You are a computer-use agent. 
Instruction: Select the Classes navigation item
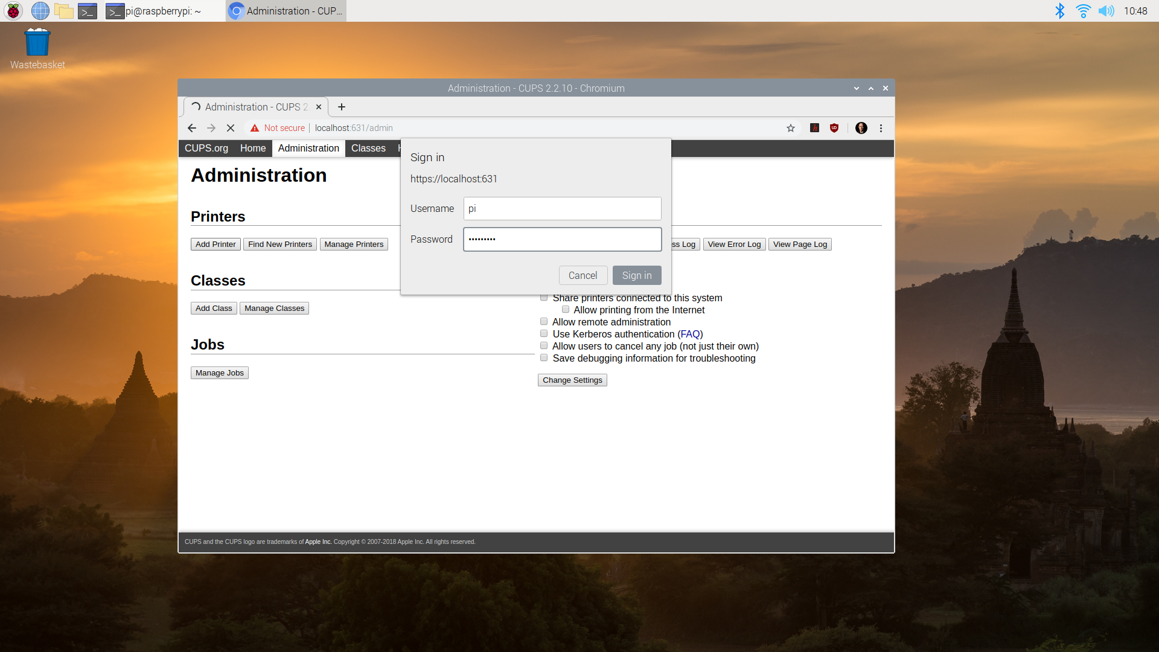coord(368,148)
